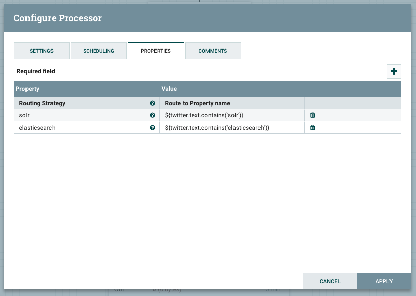Click the Value column header

pos(170,89)
